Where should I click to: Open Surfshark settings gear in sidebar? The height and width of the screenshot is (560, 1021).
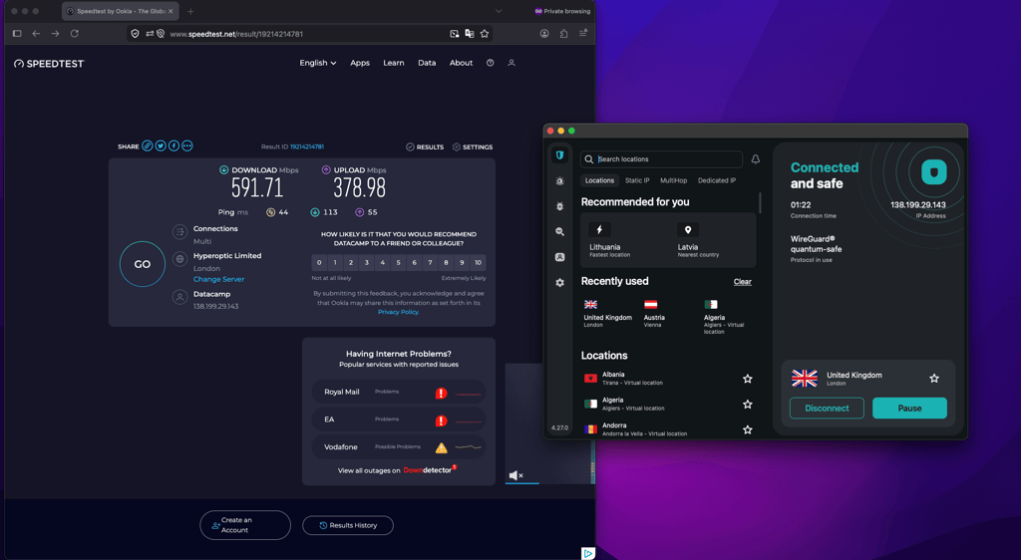(559, 282)
